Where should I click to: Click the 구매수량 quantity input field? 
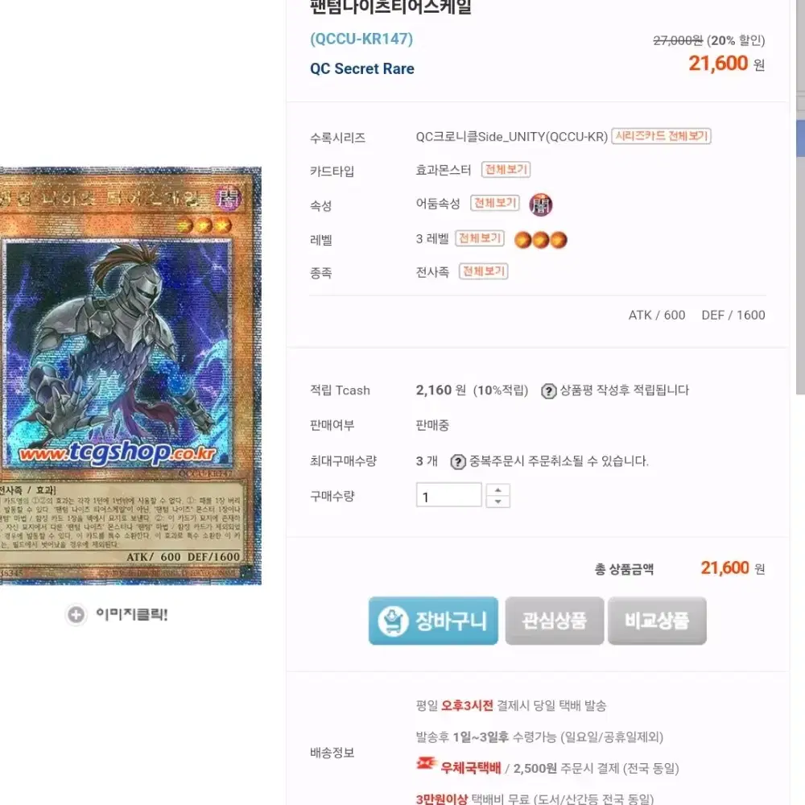[x=448, y=495]
